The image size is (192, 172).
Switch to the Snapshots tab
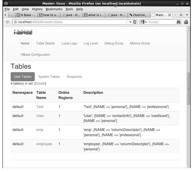coord(74,76)
